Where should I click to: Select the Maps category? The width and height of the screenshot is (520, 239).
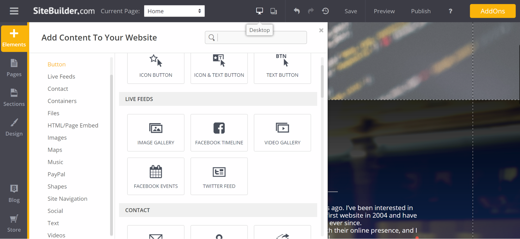click(x=55, y=150)
